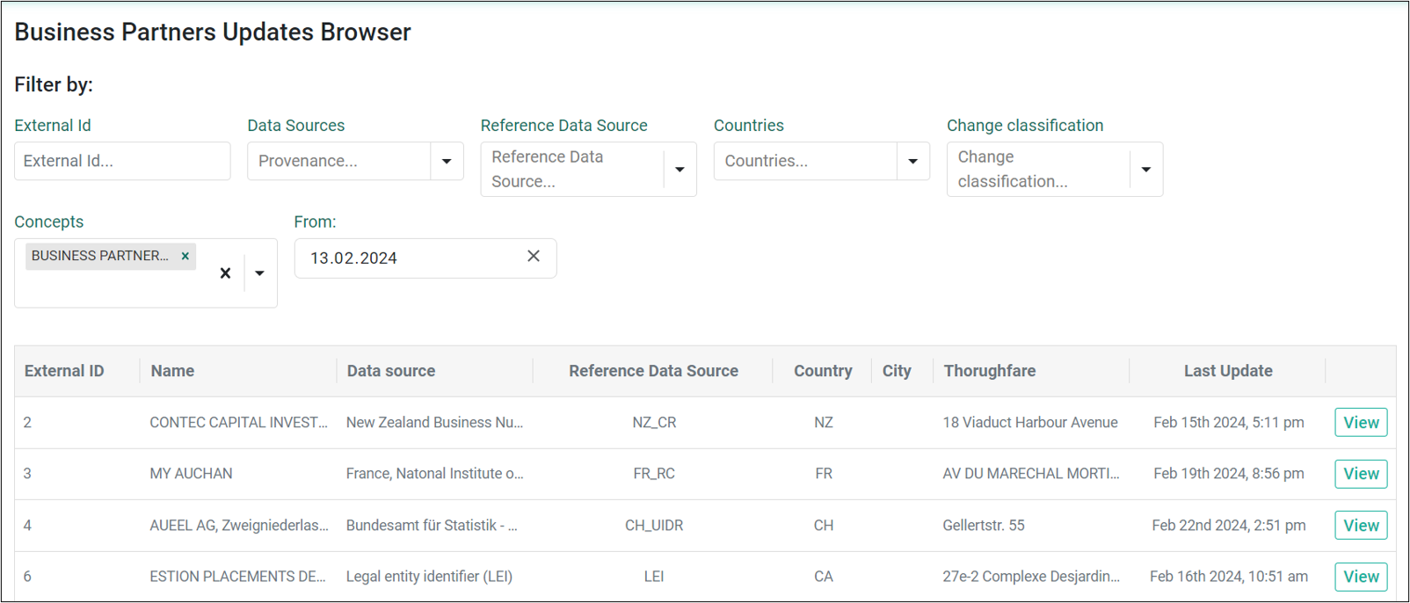The height and width of the screenshot is (603, 1410).
Task: Click AV DU MARECHAL MORTI address cell
Action: (x=1031, y=474)
